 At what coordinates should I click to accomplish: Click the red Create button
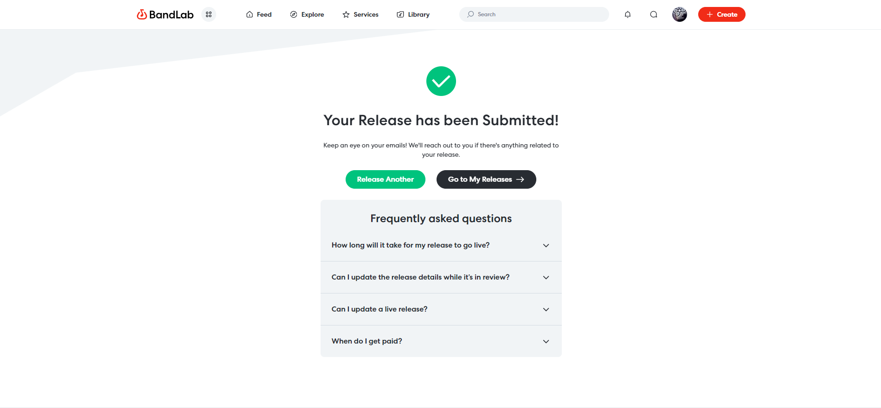(x=722, y=14)
